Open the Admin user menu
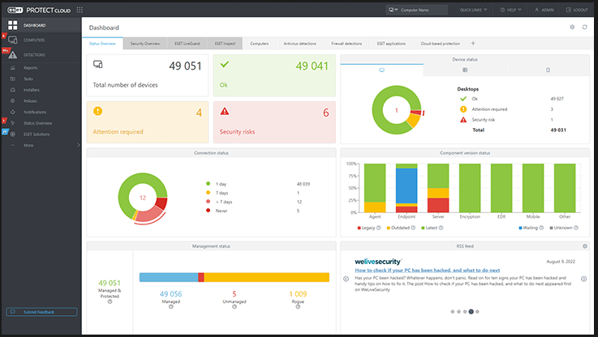598x337 pixels. [544, 10]
